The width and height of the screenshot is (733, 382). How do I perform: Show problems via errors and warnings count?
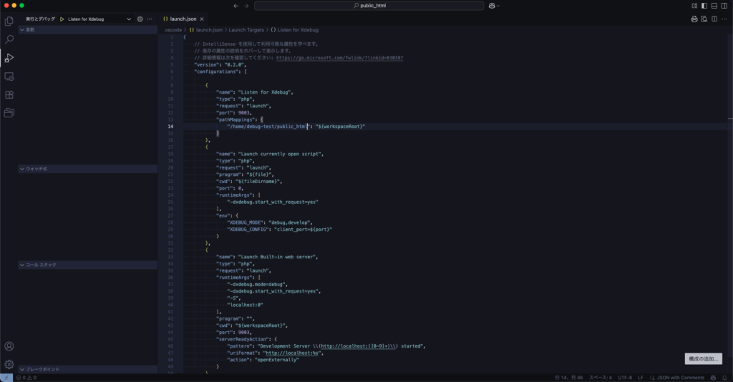tap(26, 378)
